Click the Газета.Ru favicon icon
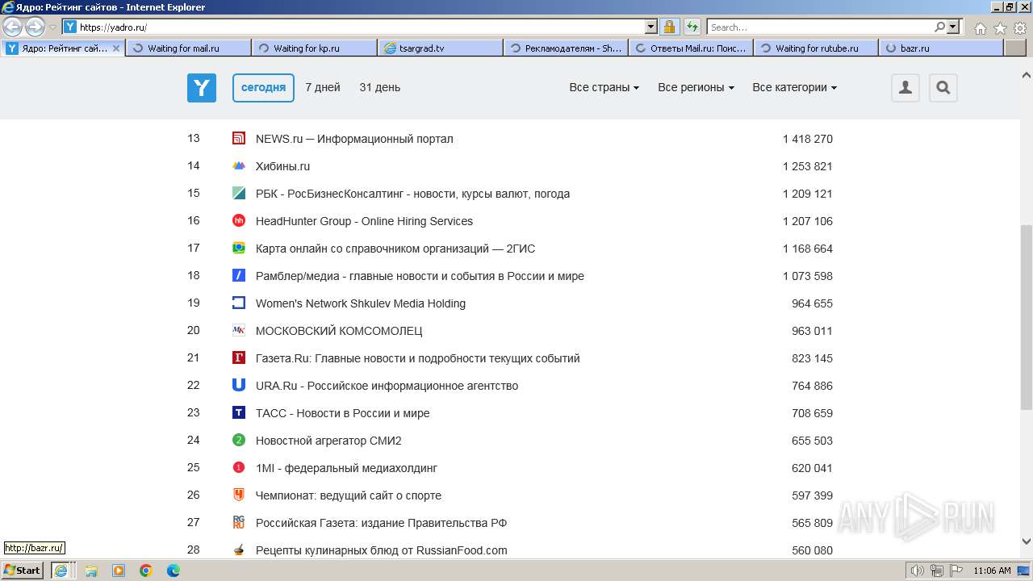 point(239,358)
